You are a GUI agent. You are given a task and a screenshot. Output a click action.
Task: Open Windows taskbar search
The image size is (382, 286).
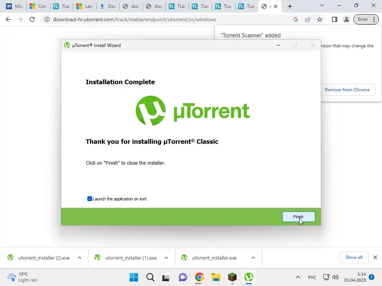coord(150,277)
